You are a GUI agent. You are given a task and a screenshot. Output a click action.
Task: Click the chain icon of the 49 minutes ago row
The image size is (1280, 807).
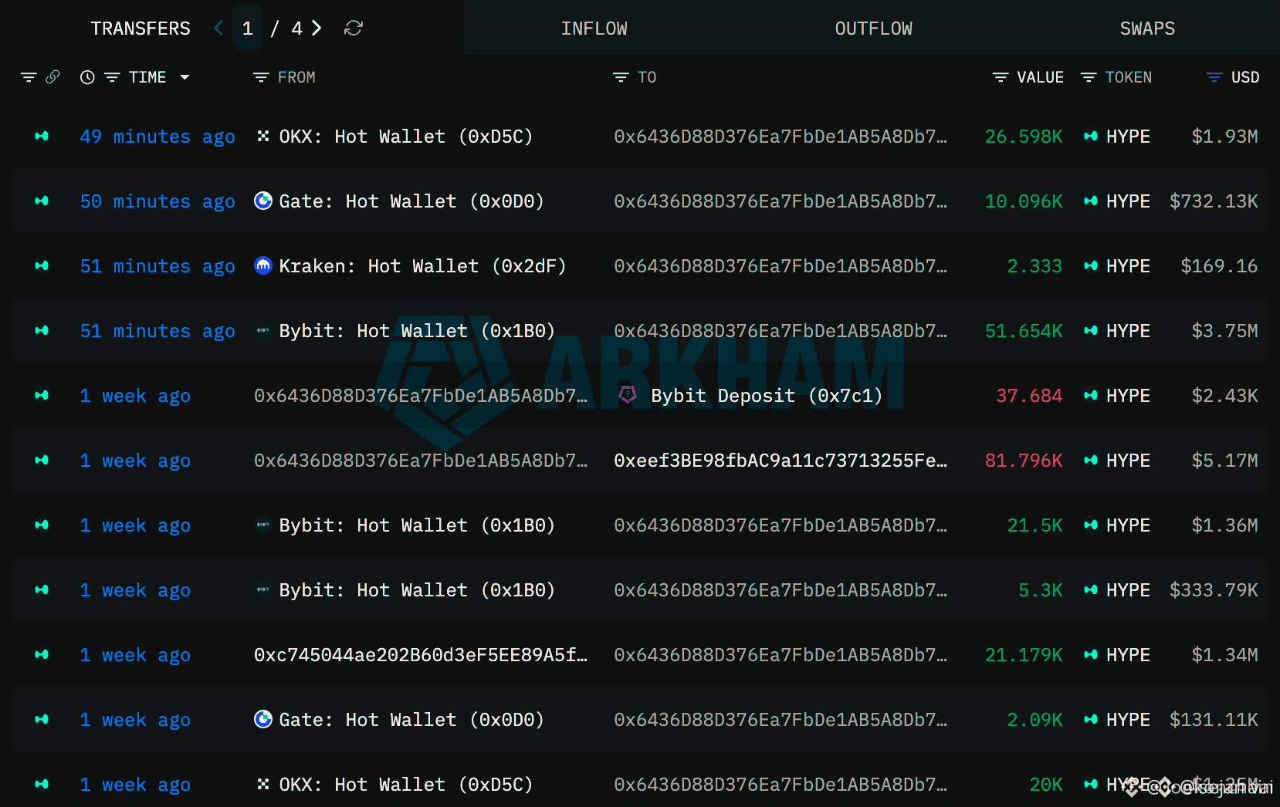coord(42,137)
